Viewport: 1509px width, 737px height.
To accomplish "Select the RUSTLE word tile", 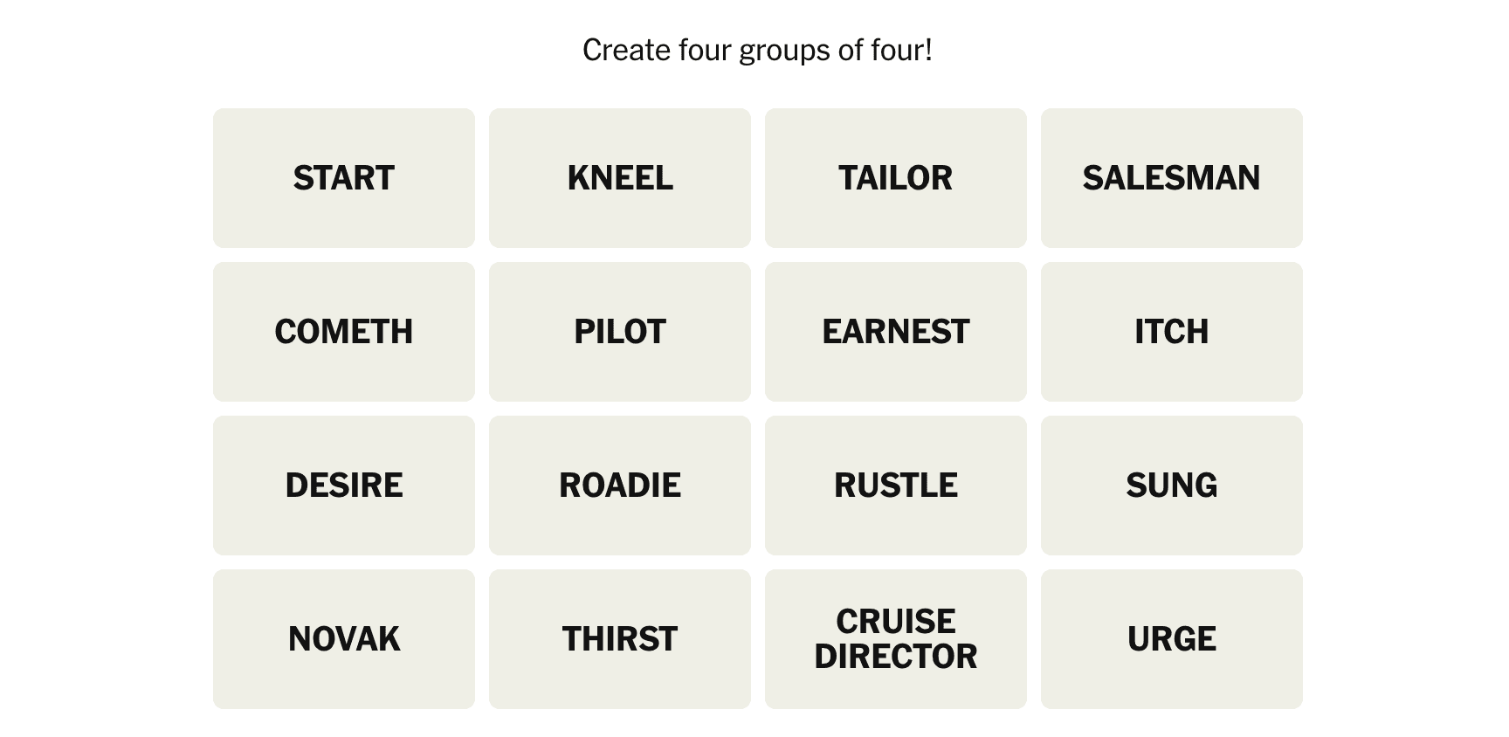I will [896, 486].
